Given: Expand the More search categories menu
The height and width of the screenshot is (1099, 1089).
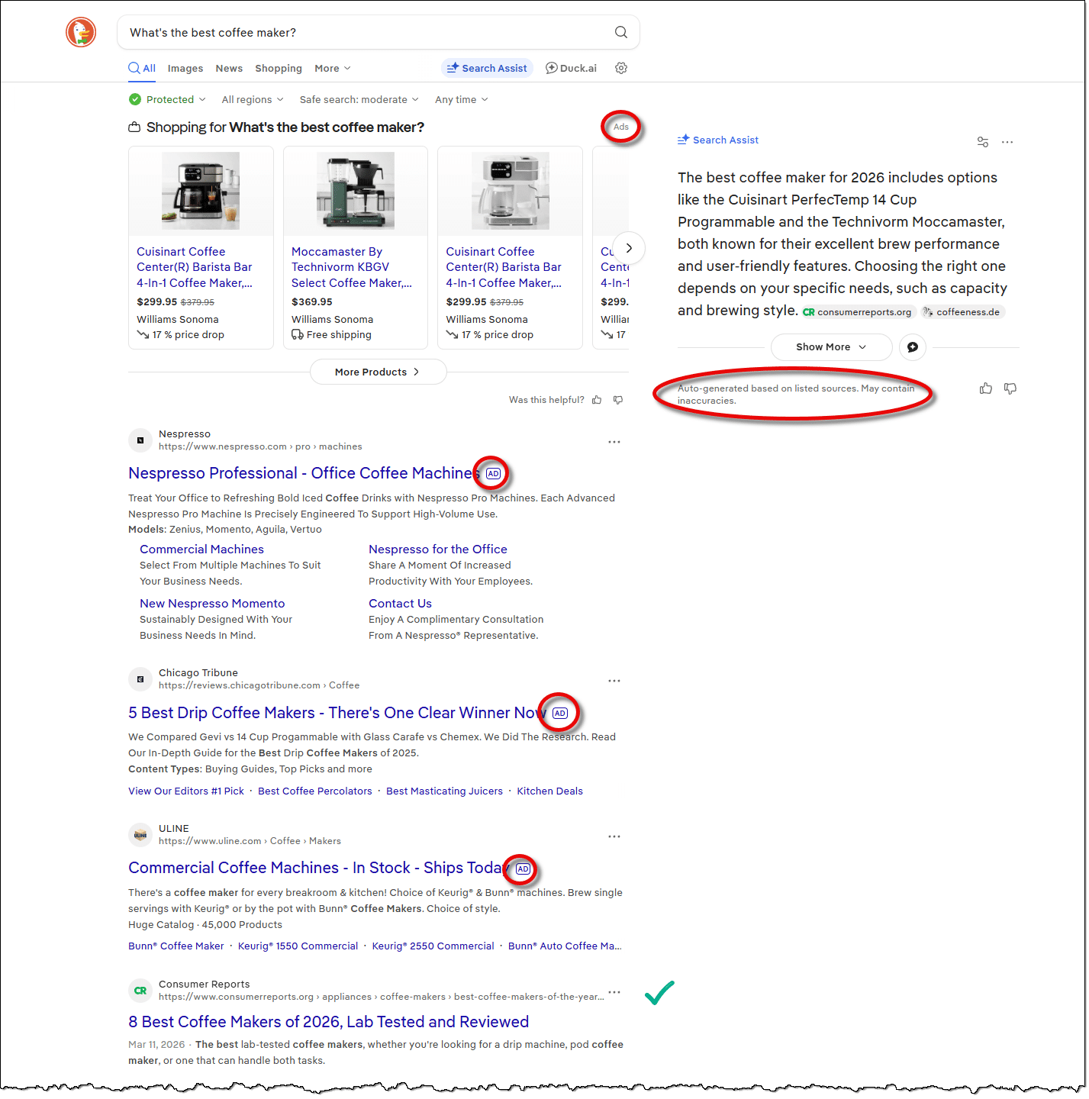Looking at the screenshot, I should pyautogui.click(x=333, y=68).
